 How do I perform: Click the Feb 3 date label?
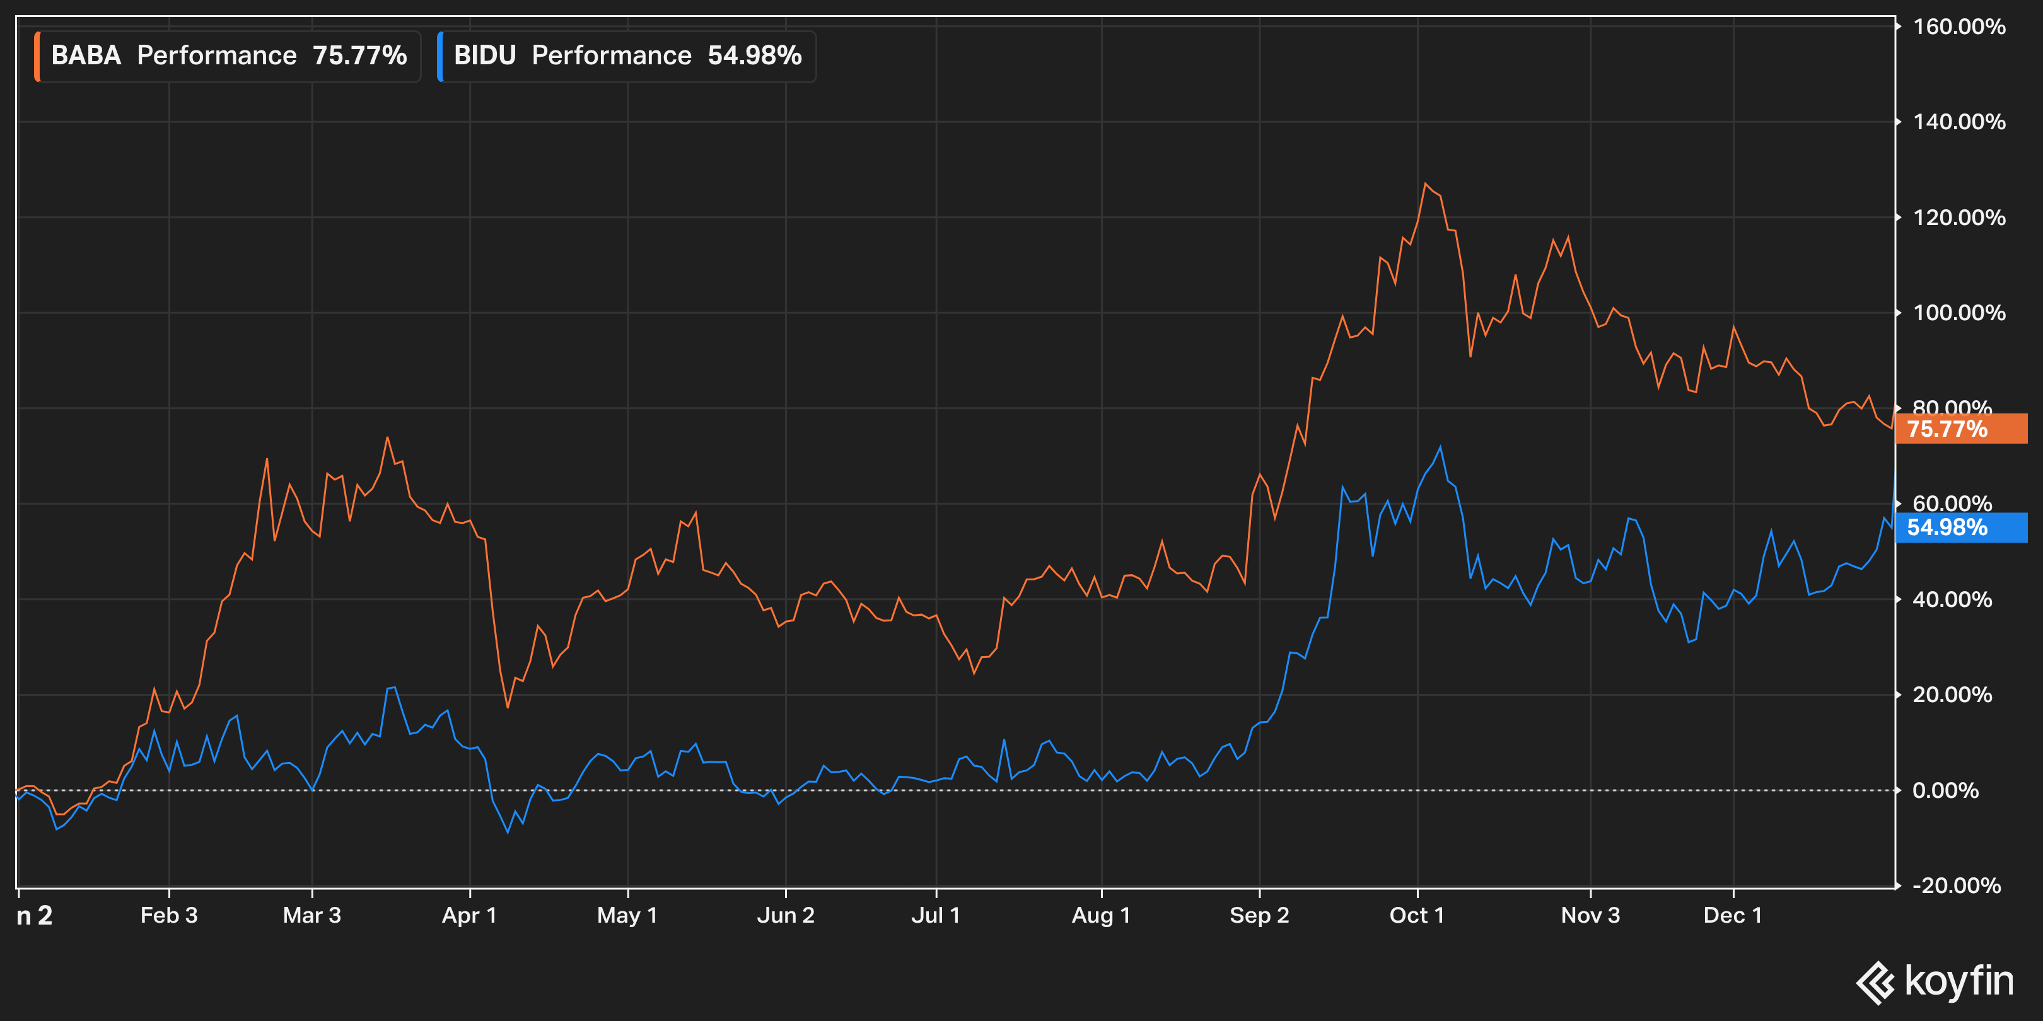pos(168,914)
